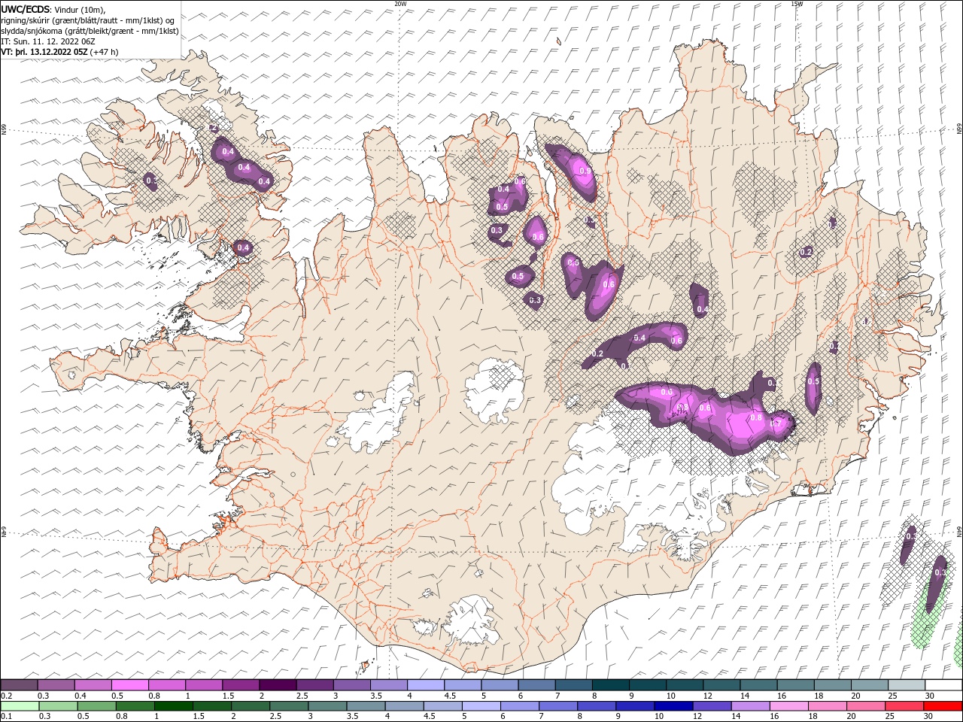Click the 'UWC/ECDS' title text
The width and height of the screenshot is (963, 722).
pos(25,9)
